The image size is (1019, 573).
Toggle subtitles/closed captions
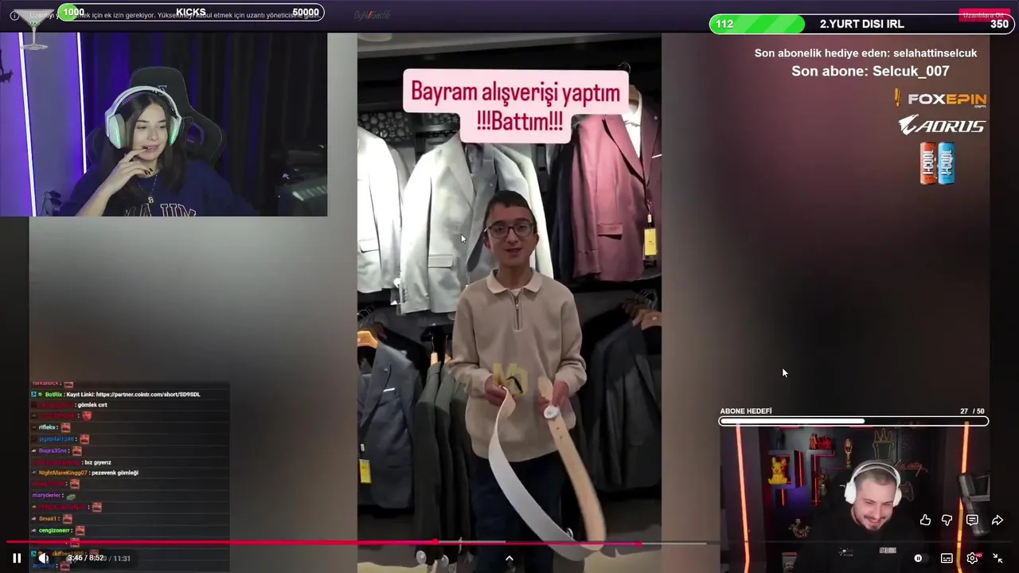[x=947, y=558]
